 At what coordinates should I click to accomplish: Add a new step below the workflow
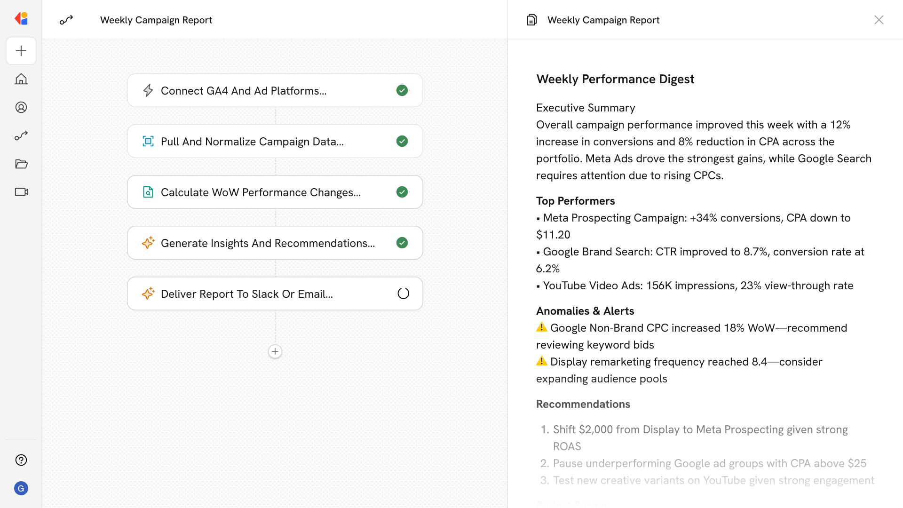(x=275, y=351)
